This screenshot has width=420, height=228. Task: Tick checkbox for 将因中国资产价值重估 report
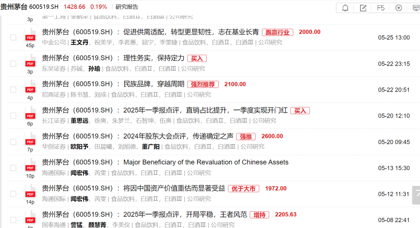[13, 194]
